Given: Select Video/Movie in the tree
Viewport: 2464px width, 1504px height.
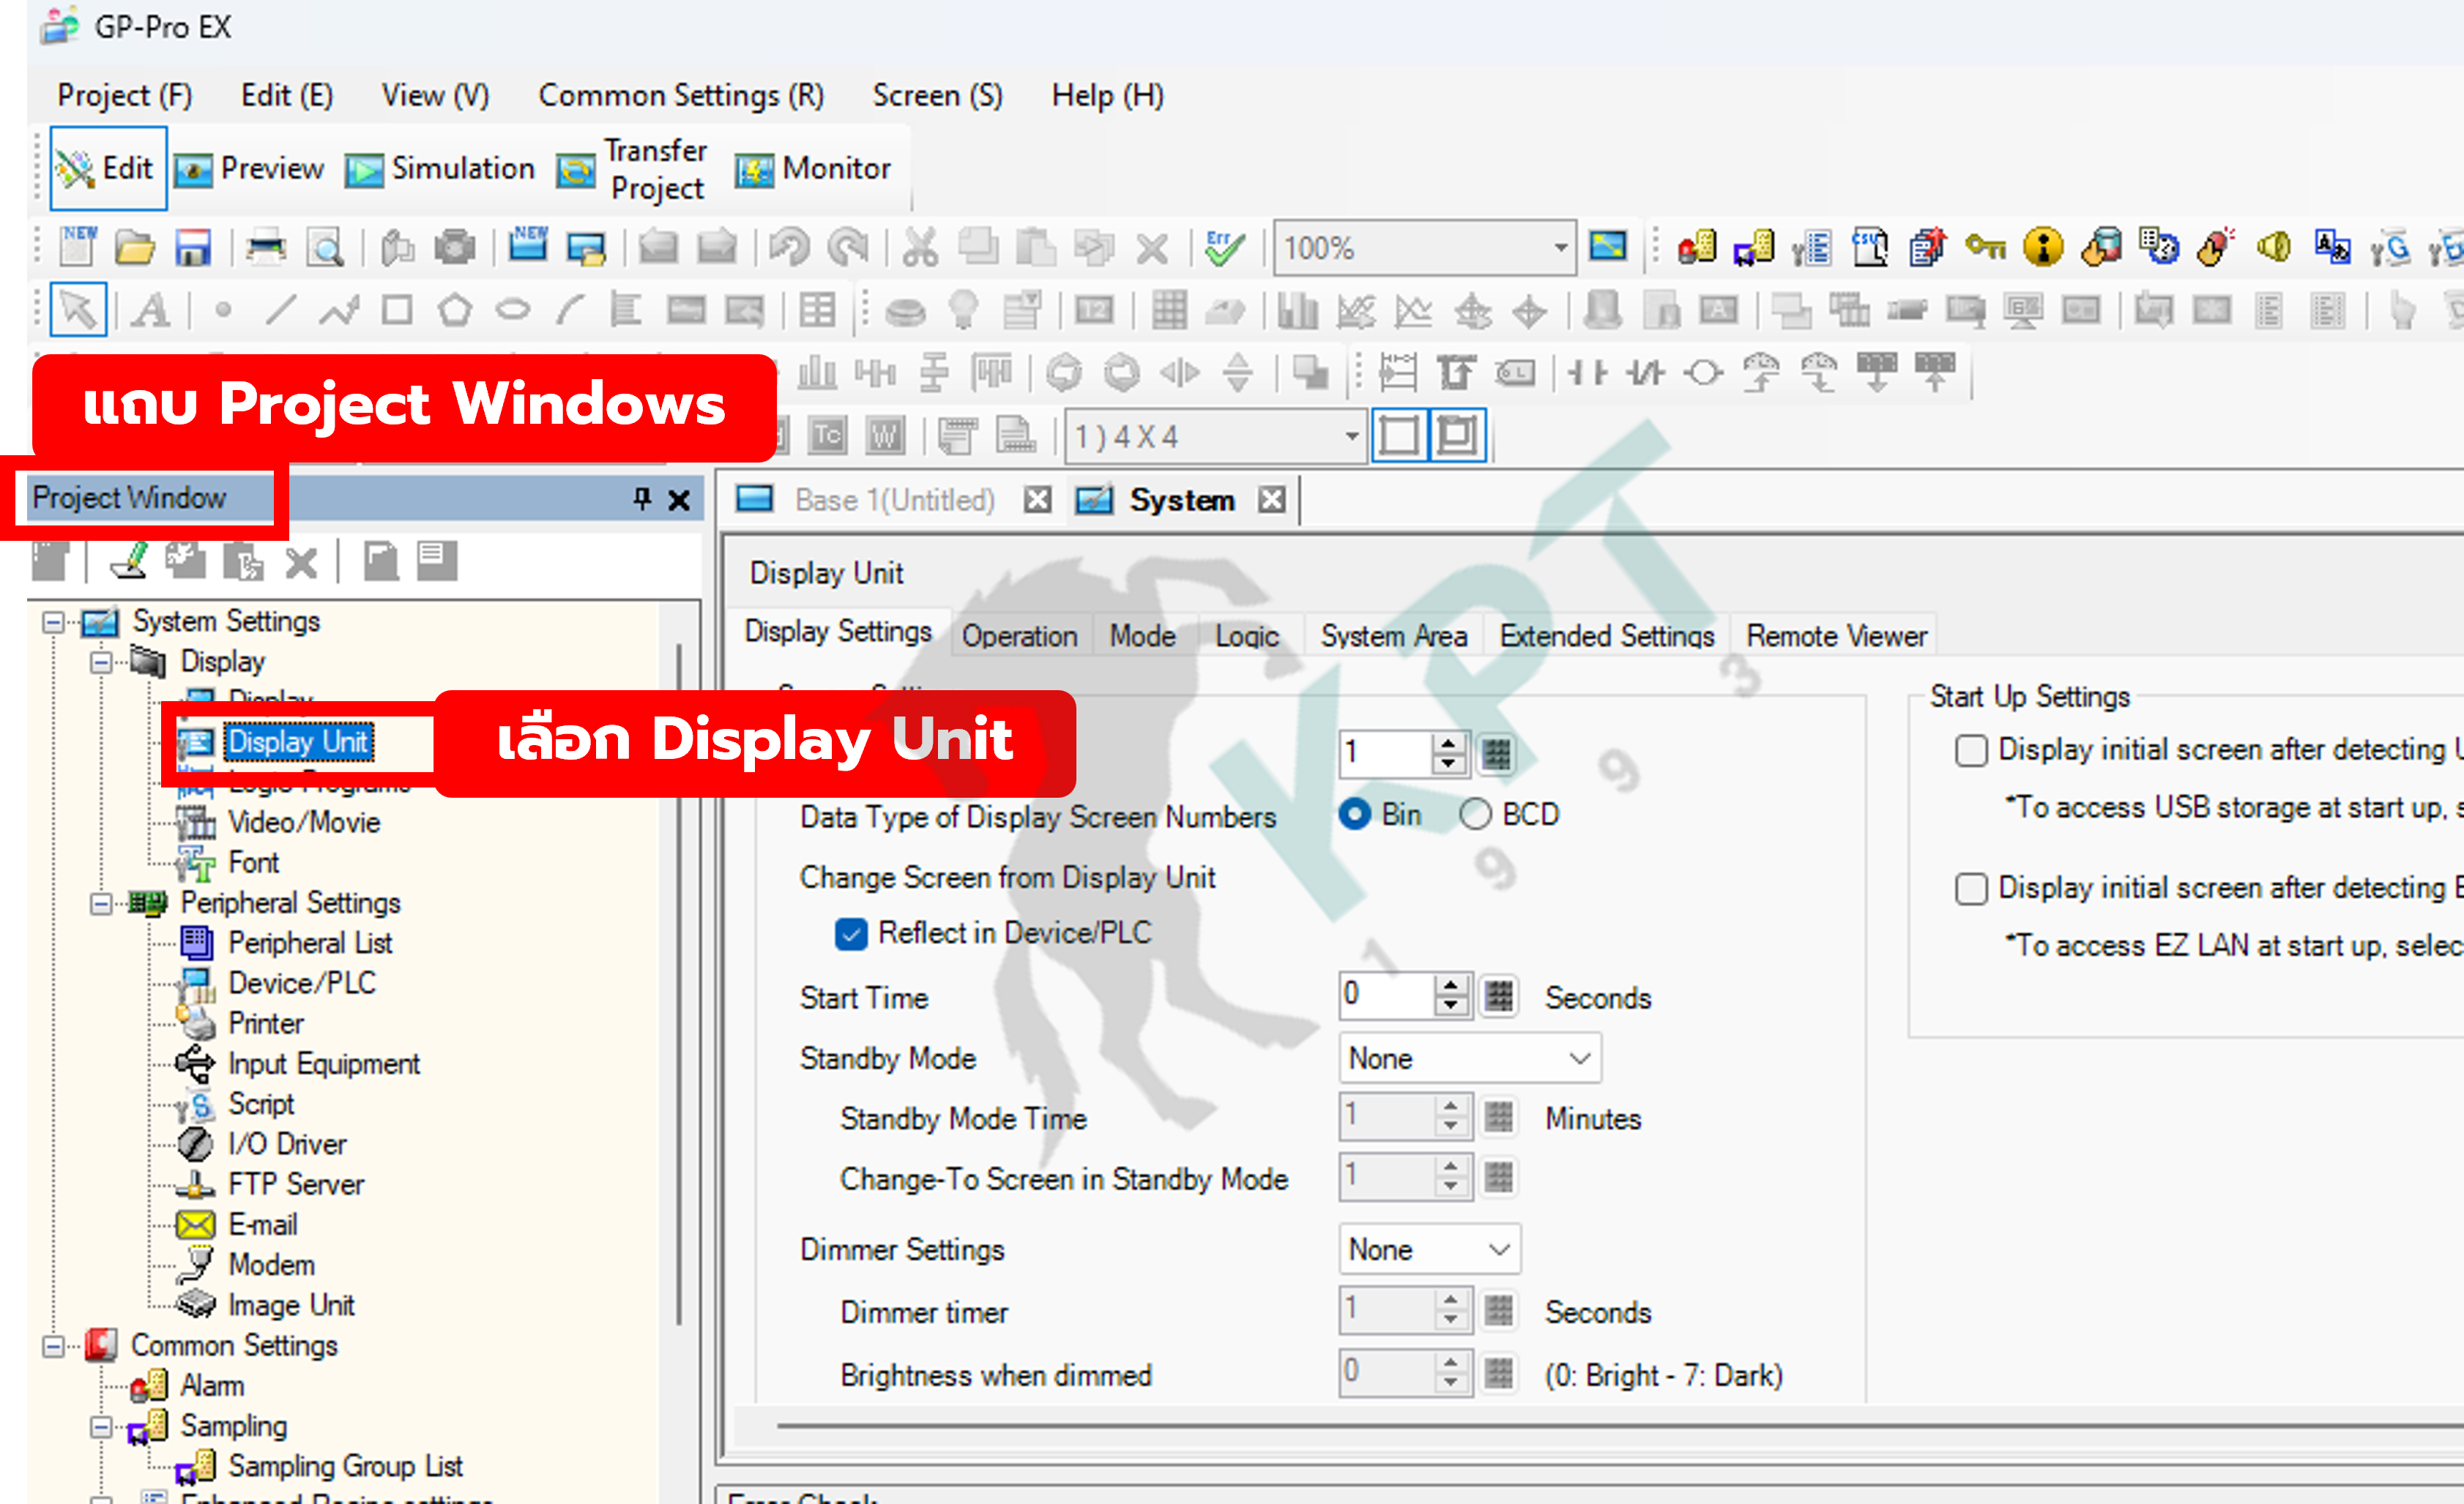Looking at the screenshot, I should 304,823.
